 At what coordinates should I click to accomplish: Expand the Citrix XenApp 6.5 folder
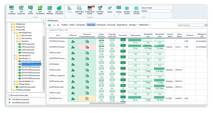click(14, 55)
